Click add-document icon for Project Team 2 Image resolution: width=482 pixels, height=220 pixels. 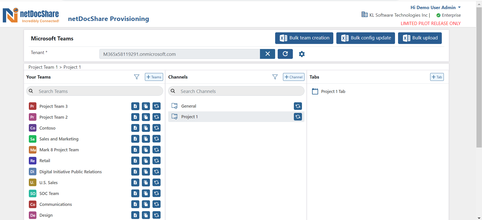(x=135, y=117)
